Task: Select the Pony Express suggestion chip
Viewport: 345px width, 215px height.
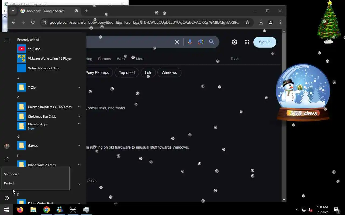Action: coord(97,73)
